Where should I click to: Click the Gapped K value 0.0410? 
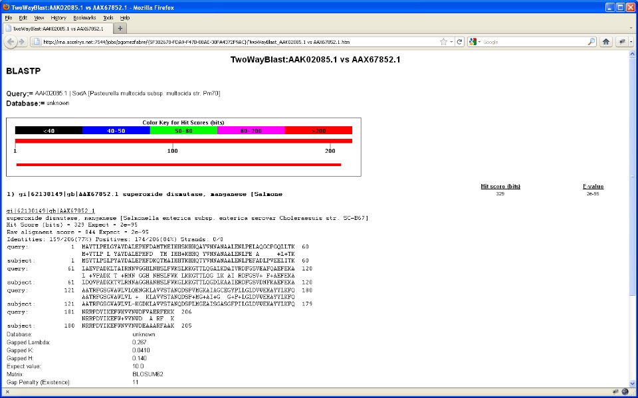click(x=141, y=350)
